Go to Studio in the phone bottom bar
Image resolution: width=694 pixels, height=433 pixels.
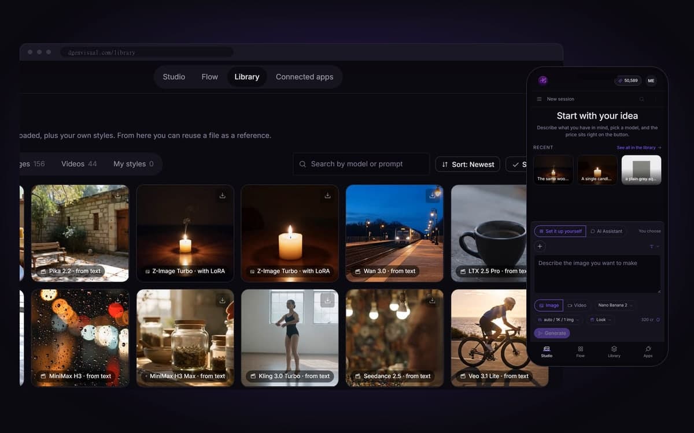point(547,352)
